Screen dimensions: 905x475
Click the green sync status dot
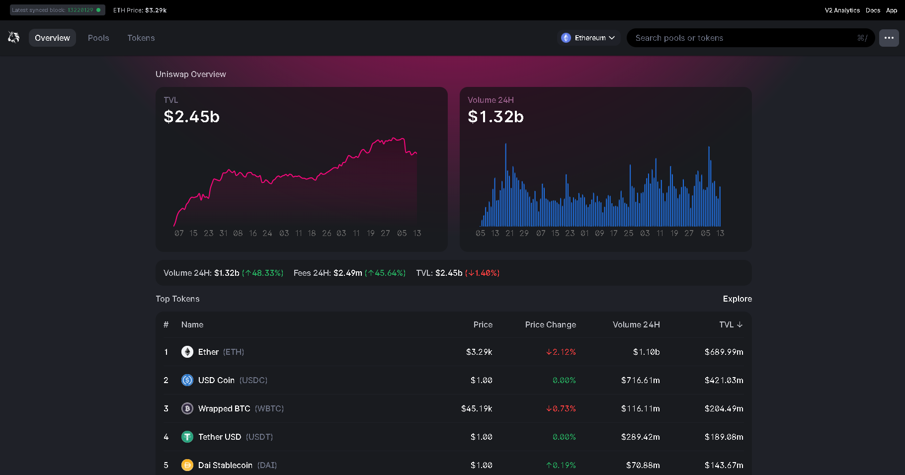(x=98, y=10)
